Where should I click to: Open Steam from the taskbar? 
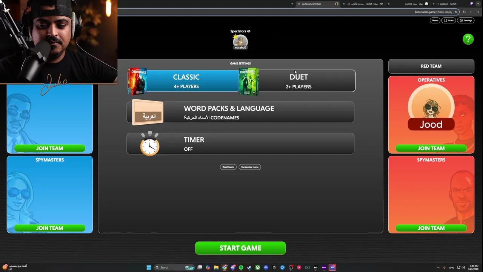tap(249, 267)
